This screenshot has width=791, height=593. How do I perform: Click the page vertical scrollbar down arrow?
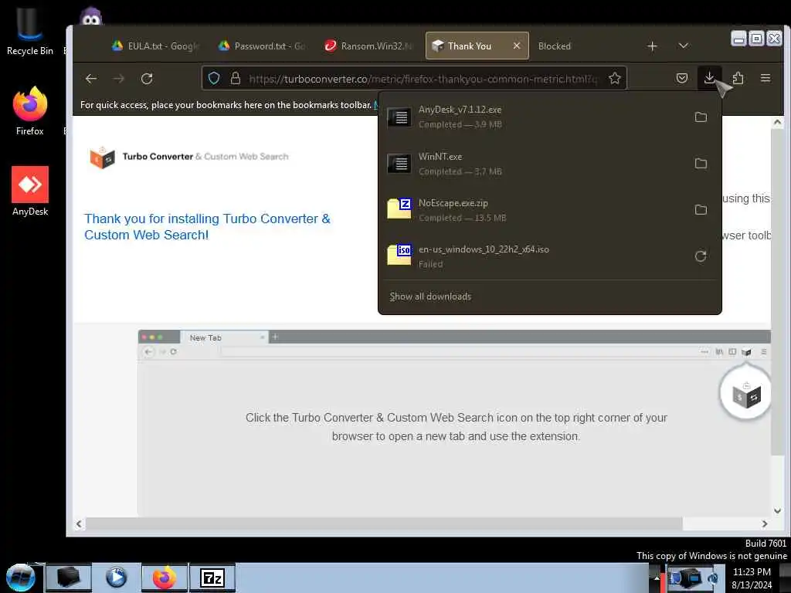[x=777, y=511]
